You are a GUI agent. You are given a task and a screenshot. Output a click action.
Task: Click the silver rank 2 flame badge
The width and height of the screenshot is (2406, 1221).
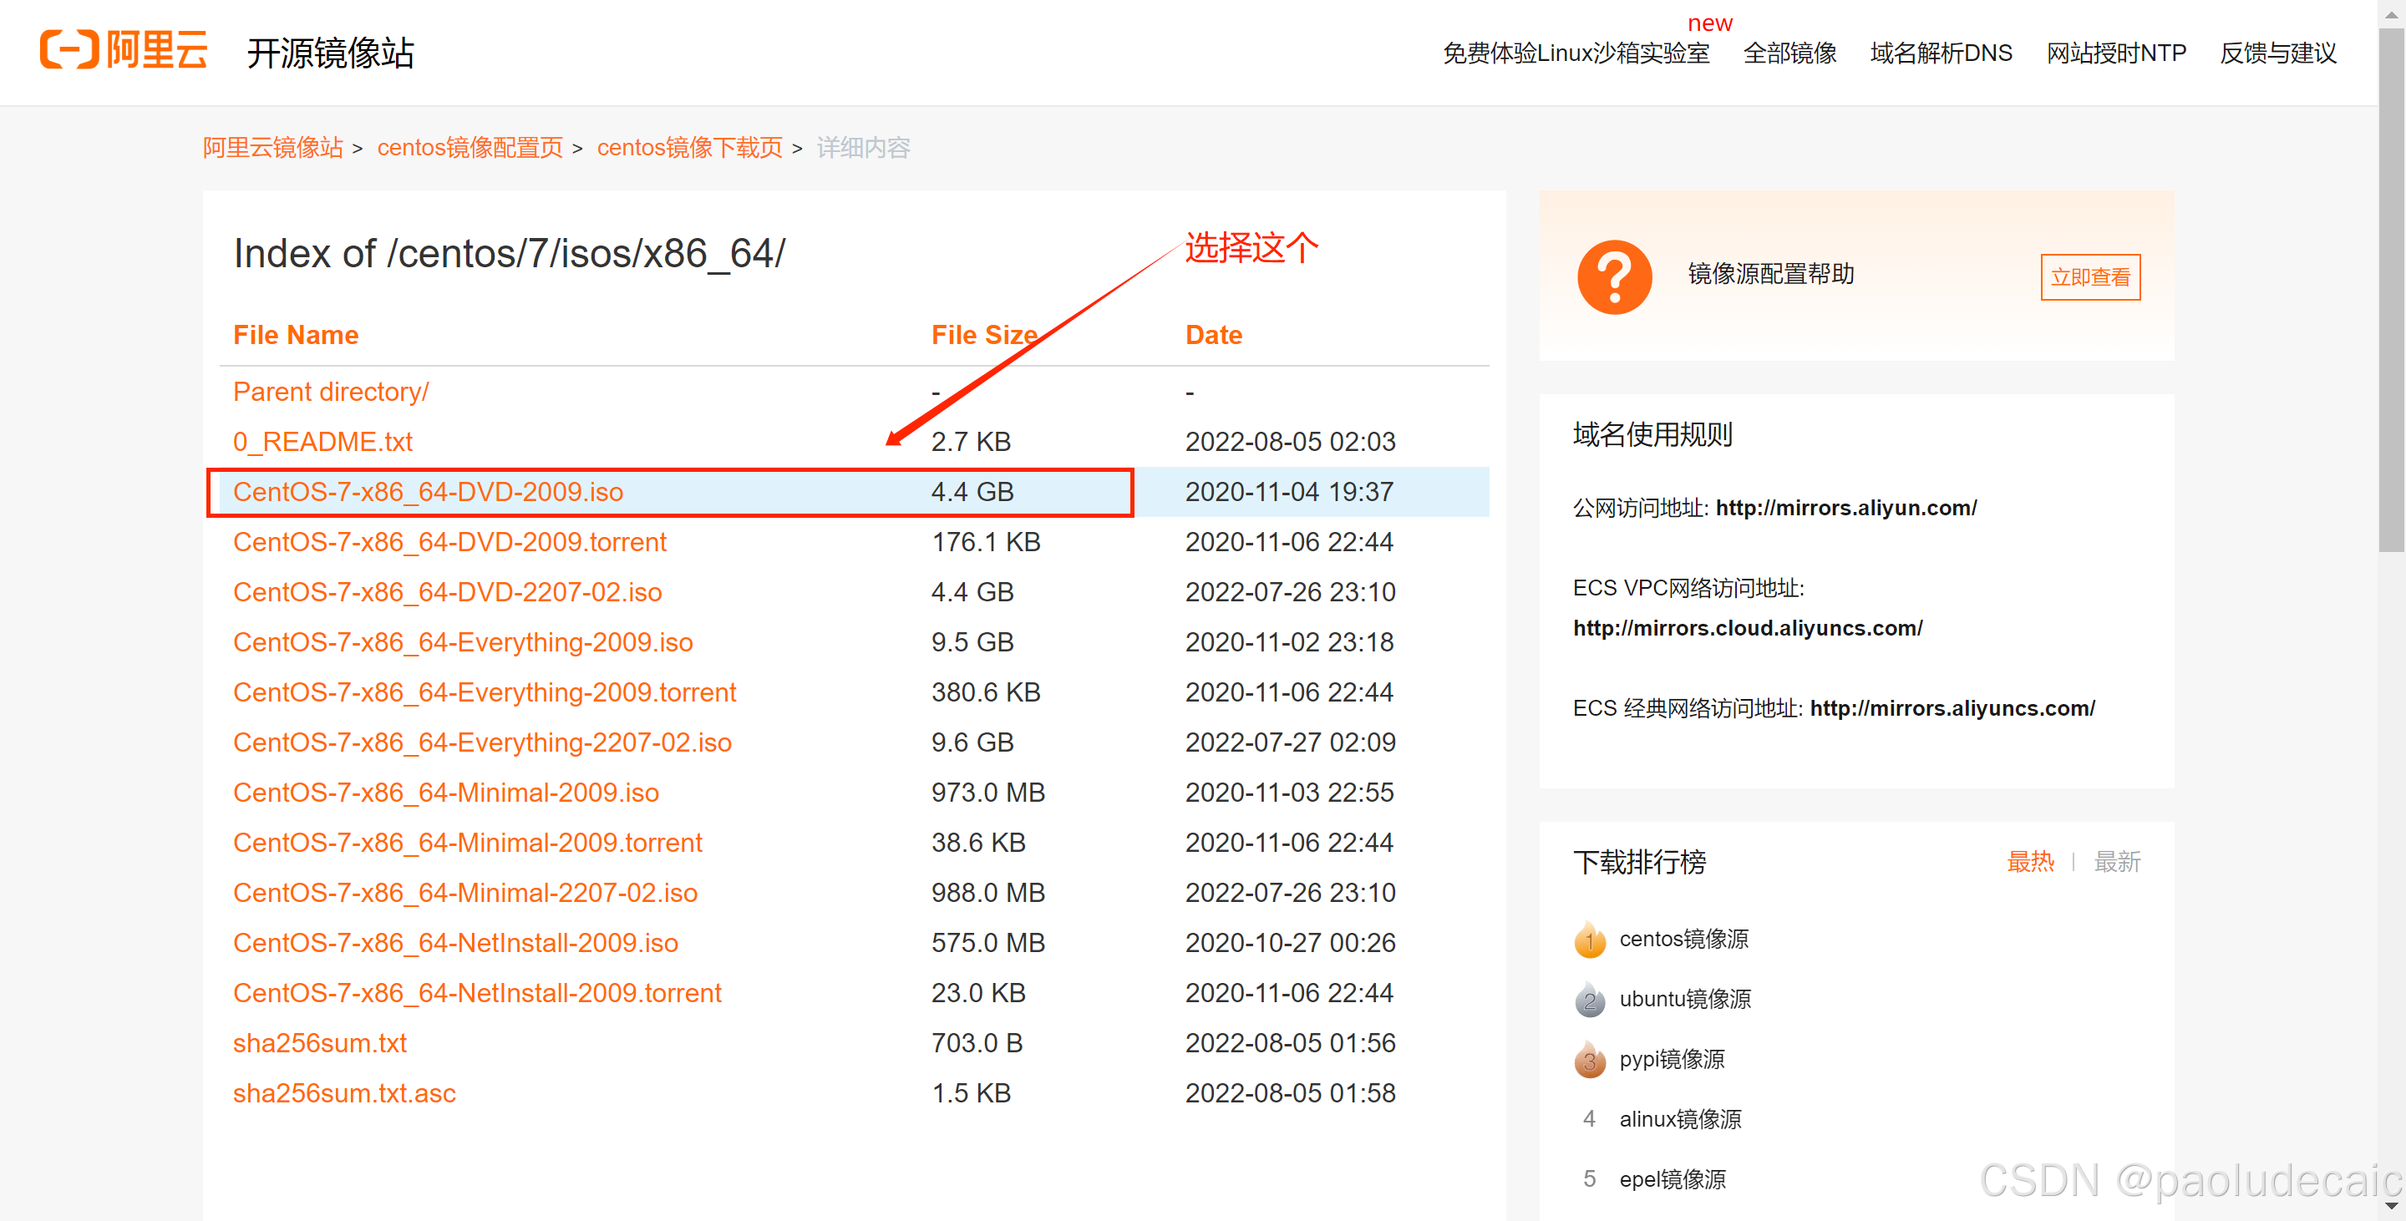click(x=1589, y=1000)
